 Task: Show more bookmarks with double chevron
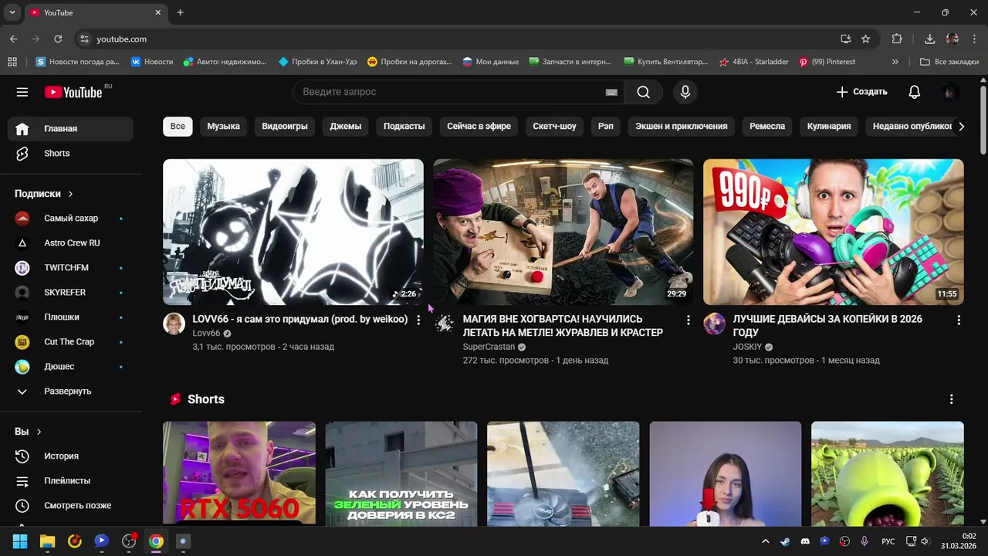tap(895, 62)
